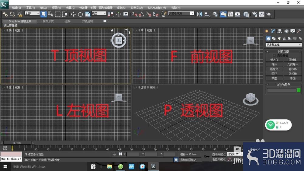The height and width of the screenshot is (171, 304).
Task: Click the Use Pivot Point Center icon
Action: click(110, 14)
